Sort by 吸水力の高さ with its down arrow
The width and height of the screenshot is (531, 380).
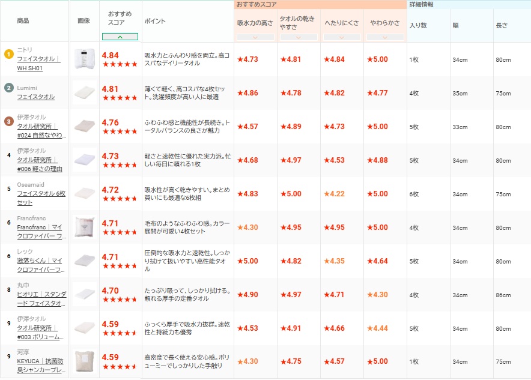[x=255, y=37]
